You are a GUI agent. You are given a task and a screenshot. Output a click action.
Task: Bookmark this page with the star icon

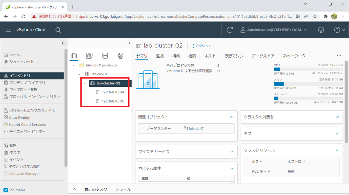(x=315, y=17)
